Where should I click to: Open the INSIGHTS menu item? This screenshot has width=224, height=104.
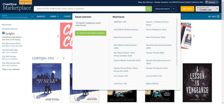(x=41, y=16)
